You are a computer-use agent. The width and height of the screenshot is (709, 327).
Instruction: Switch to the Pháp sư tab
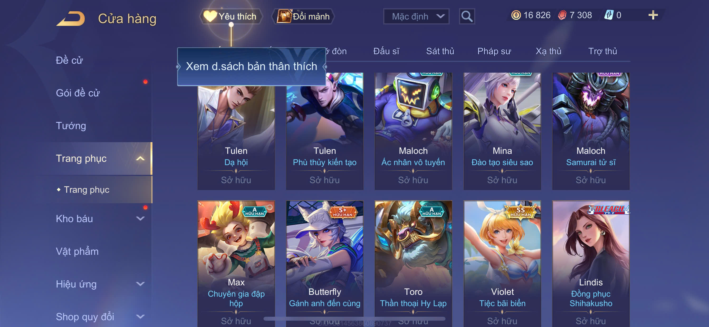(494, 51)
